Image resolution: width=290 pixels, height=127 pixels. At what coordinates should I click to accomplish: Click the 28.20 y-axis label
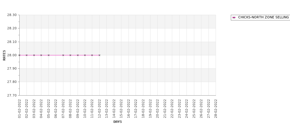[x=12, y=28]
